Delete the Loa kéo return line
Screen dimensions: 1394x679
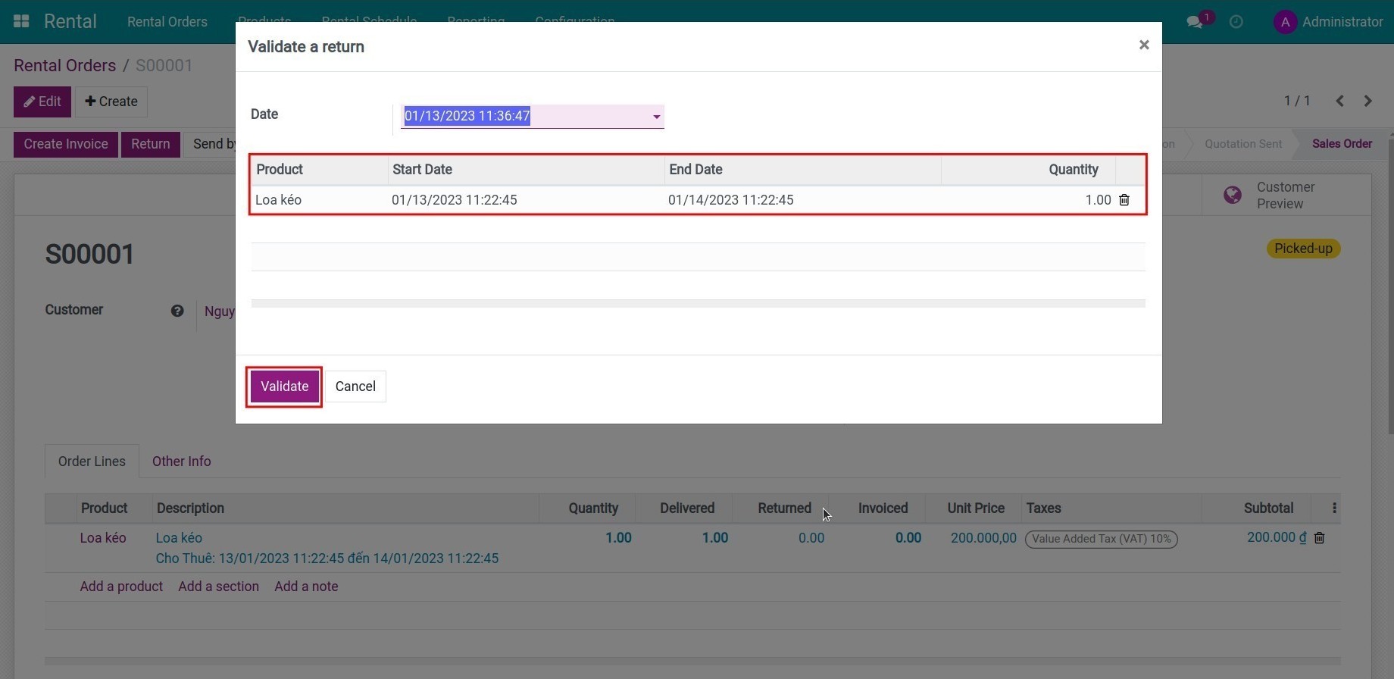pyautogui.click(x=1124, y=200)
